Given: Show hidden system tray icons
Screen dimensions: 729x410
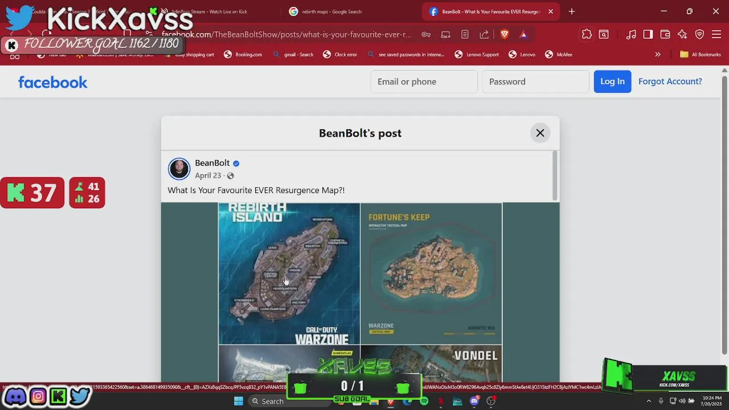Looking at the screenshot, I should tap(648, 401).
